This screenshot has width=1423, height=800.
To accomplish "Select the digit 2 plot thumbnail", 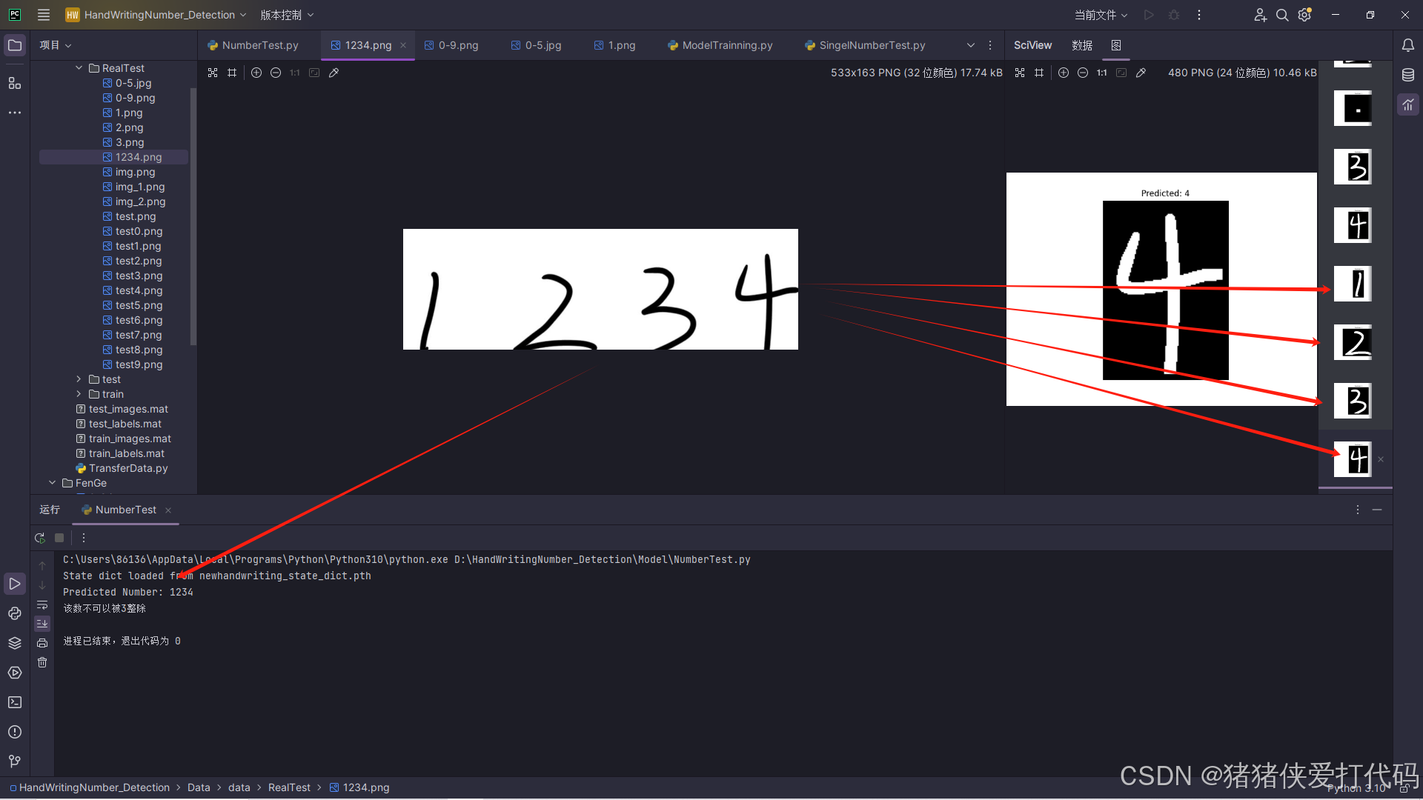I will [x=1353, y=343].
